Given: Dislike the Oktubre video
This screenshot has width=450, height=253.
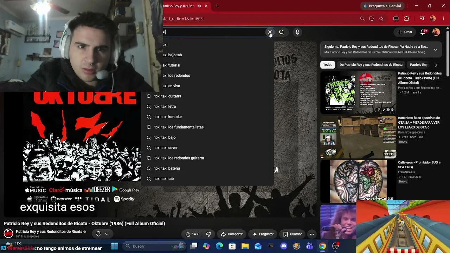Looking at the screenshot, I should (208, 234).
